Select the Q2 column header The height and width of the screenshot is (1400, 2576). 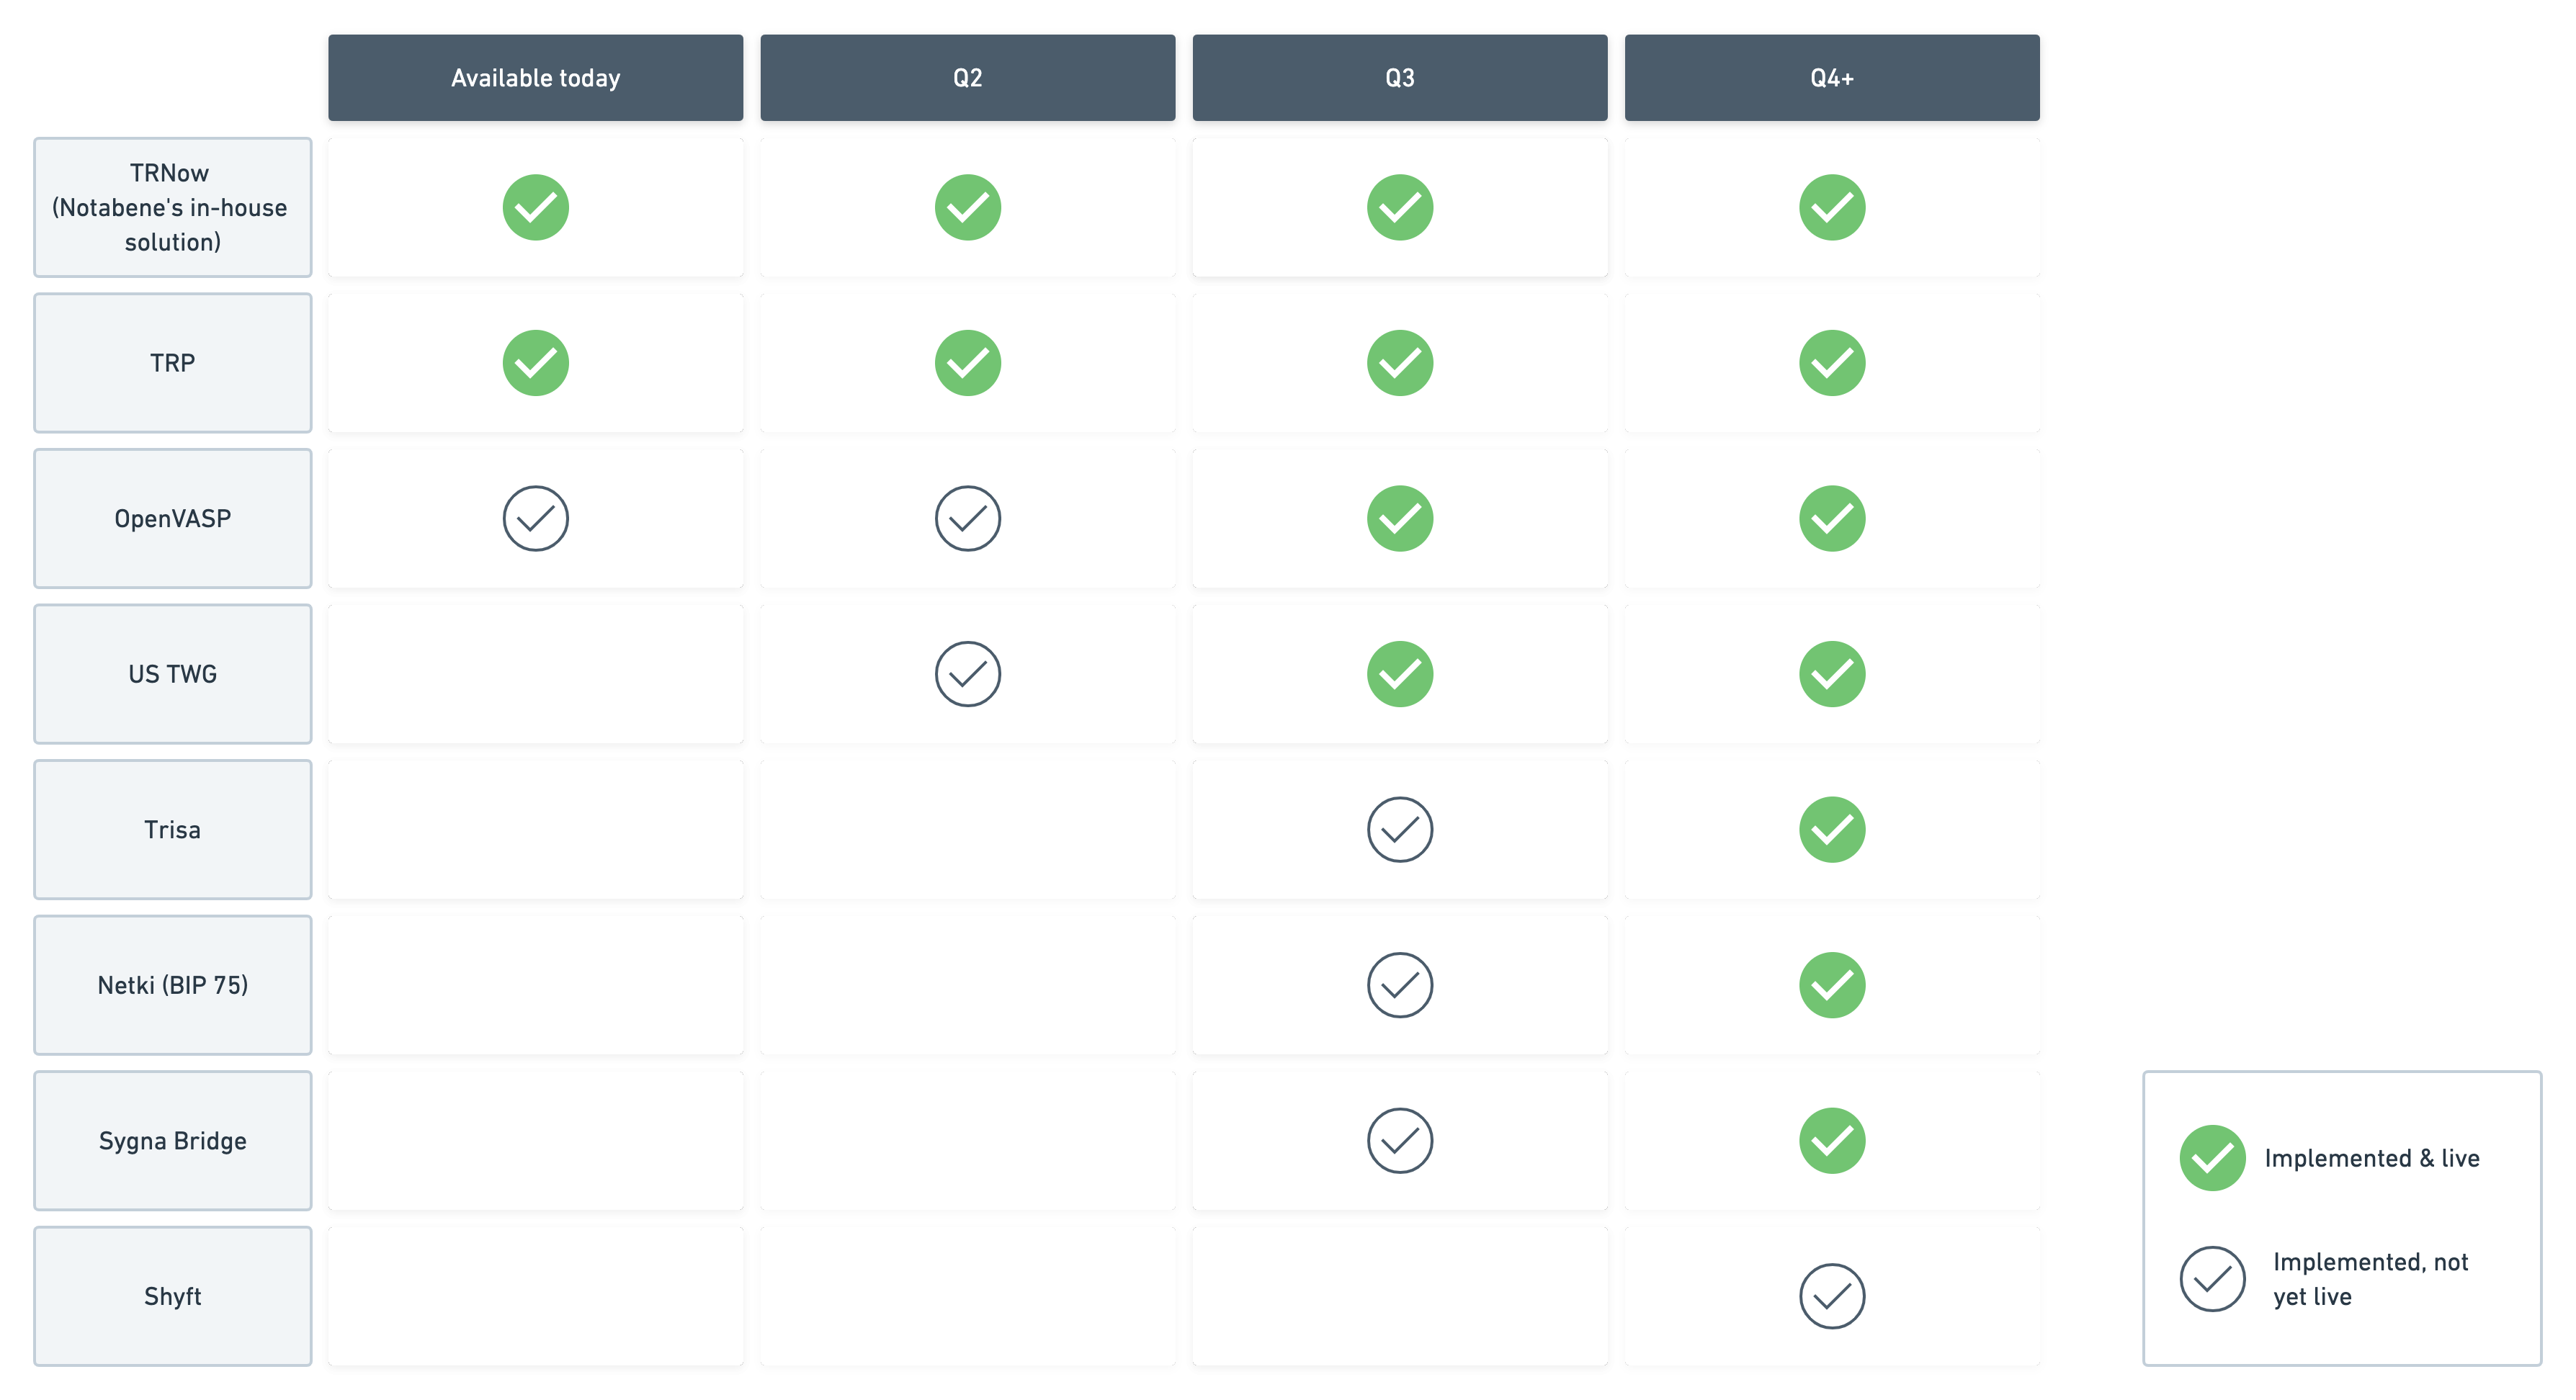tap(967, 78)
